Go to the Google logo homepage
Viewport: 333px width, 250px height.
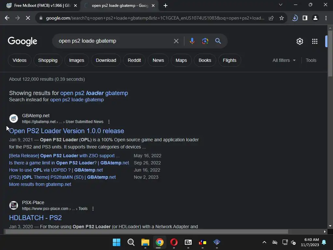click(22, 41)
